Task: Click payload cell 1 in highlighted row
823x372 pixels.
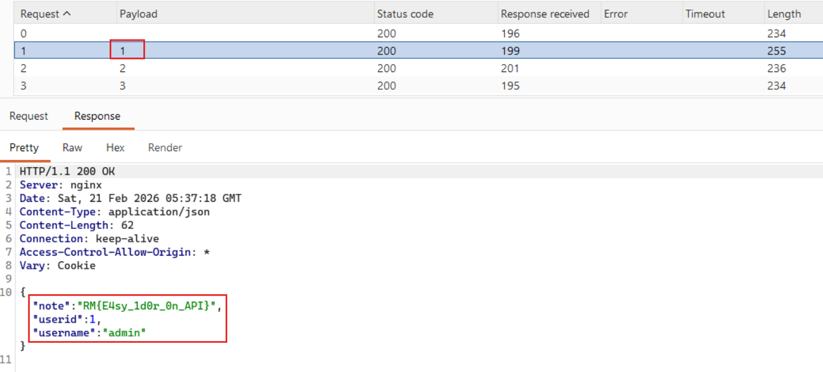Action: coord(124,51)
